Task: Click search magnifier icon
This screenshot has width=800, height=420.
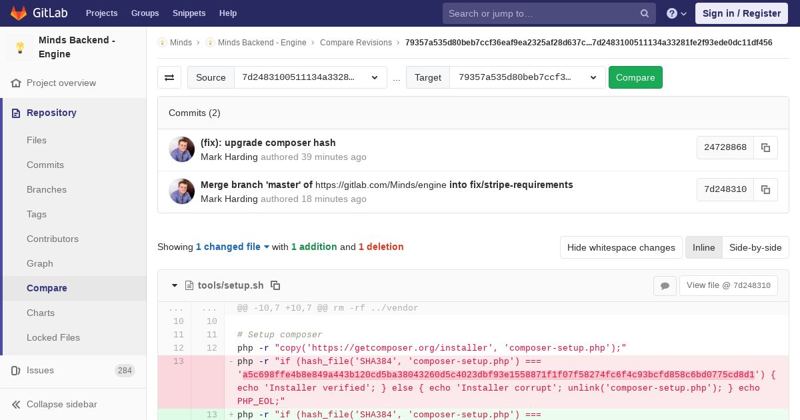Action: [645, 13]
